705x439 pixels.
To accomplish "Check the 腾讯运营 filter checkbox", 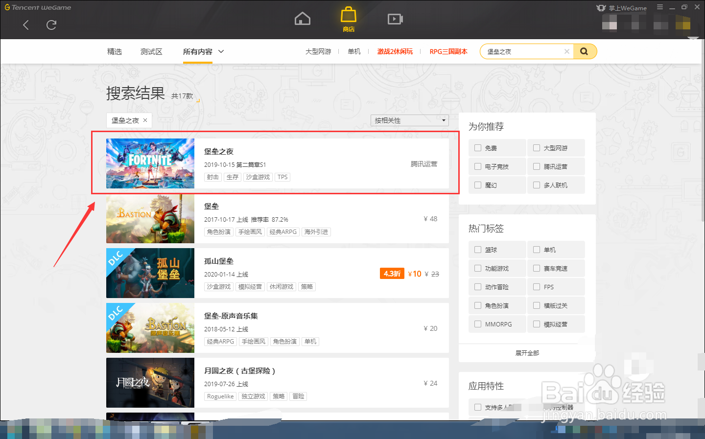I will [537, 166].
